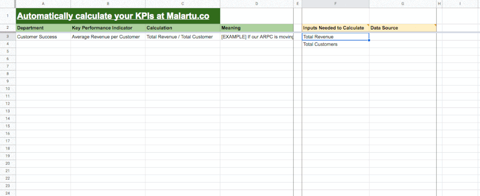This screenshot has width=480, height=196.
Task: Click the Total Revenue / Total Customer cell
Action: pos(183,37)
